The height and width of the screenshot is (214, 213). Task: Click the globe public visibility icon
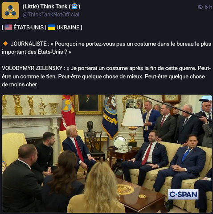point(200,7)
